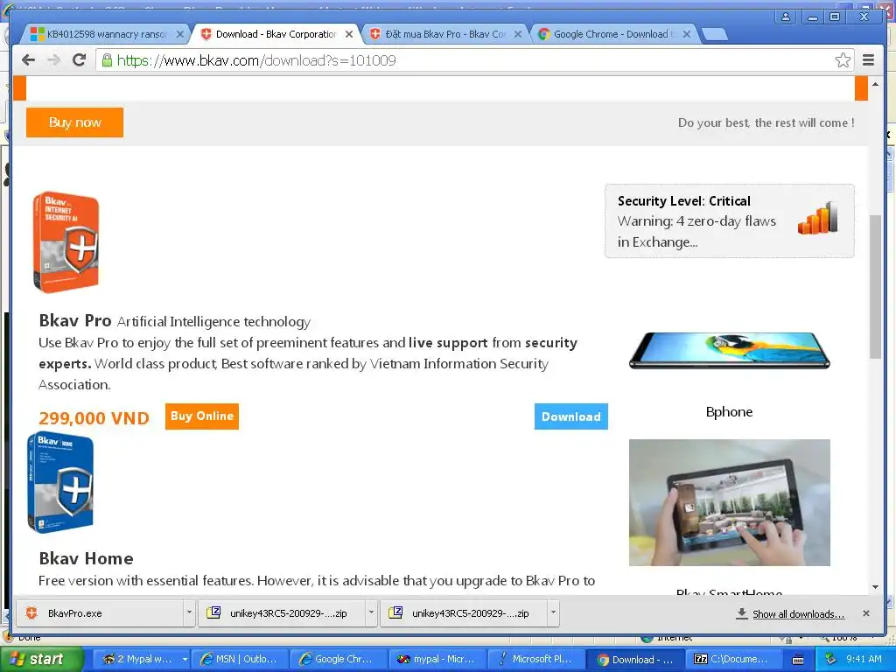Go forward to the next page
Viewport: 896px width, 672px height.
(x=53, y=60)
